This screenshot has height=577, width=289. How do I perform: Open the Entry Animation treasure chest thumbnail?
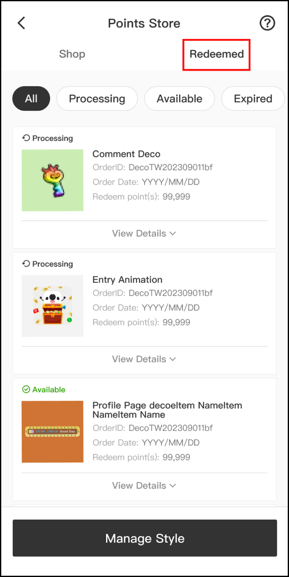point(53,306)
